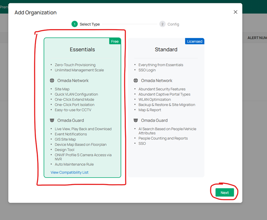Image resolution: width=267 pixels, height=220 pixels.
Task: Click the step 2 number circle
Action: (163, 24)
